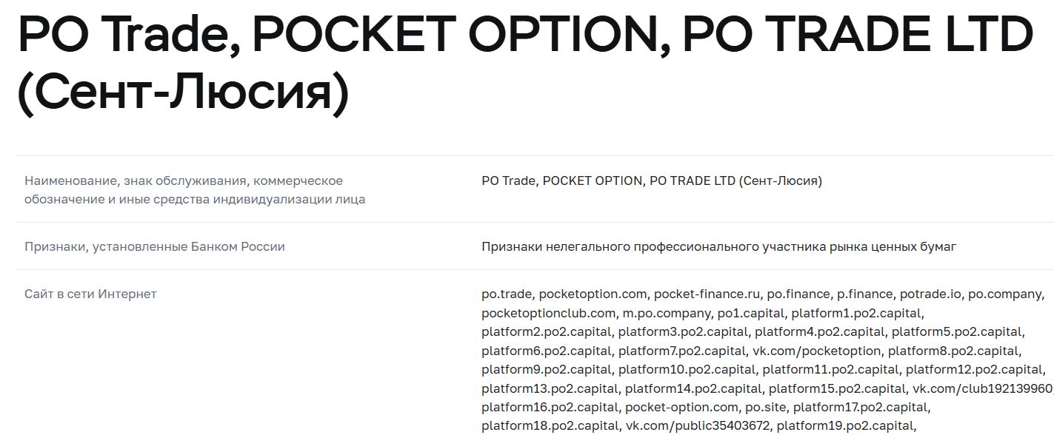Click the po.trade site address
The image size is (1054, 435).
click(507, 294)
